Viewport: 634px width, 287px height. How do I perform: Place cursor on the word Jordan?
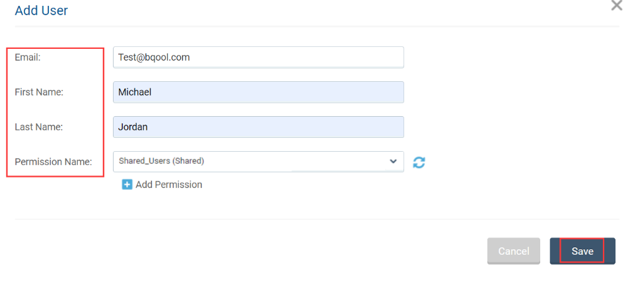(x=133, y=127)
